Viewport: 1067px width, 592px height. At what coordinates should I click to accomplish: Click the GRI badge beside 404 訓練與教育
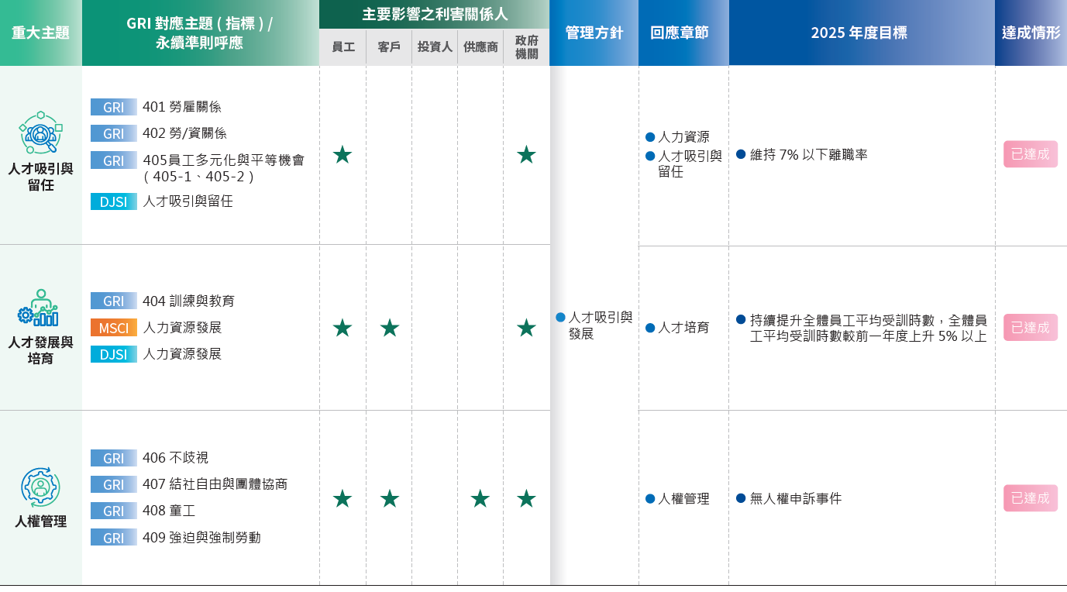(114, 301)
